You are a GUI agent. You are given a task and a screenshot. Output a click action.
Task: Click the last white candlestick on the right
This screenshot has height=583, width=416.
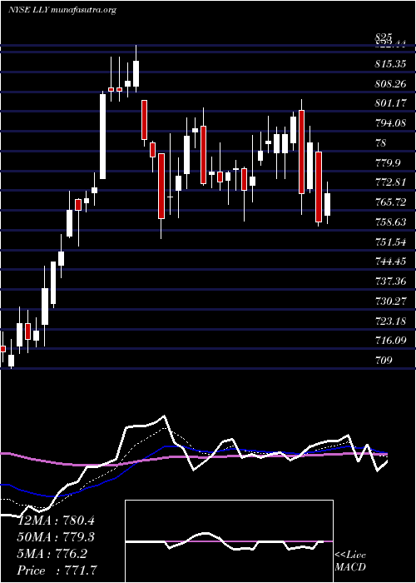pos(327,204)
